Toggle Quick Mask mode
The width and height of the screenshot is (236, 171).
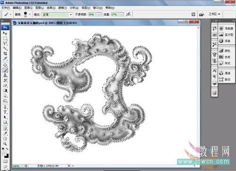tap(5, 161)
